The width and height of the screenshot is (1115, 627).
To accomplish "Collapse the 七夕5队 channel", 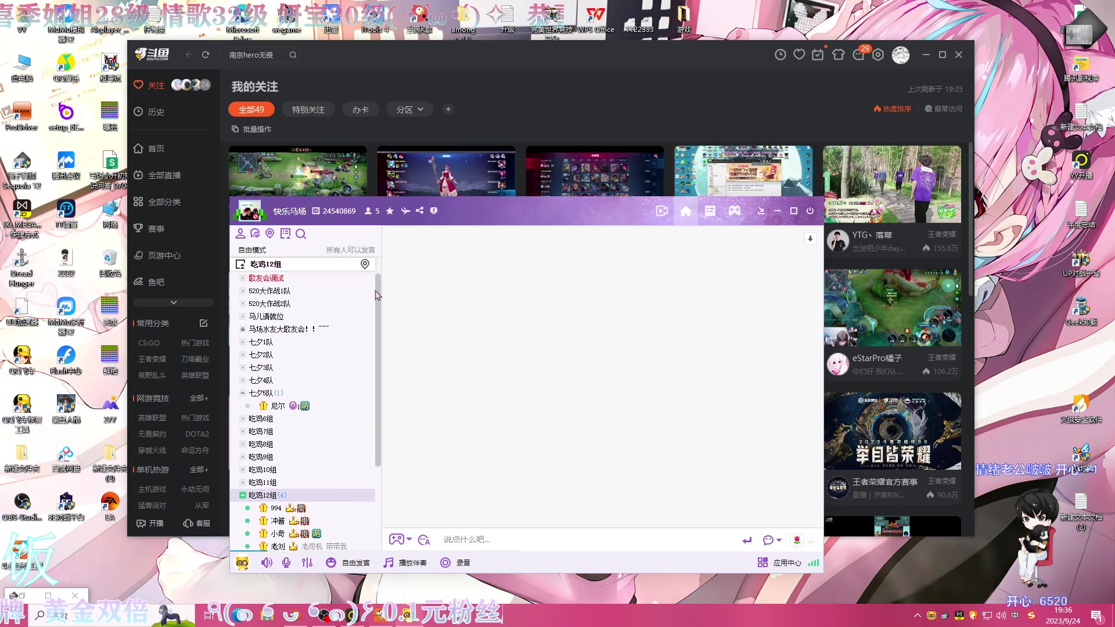I will tap(243, 393).
